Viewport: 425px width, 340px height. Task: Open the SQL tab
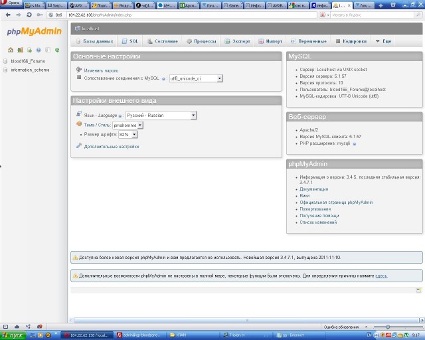point(130,41)
